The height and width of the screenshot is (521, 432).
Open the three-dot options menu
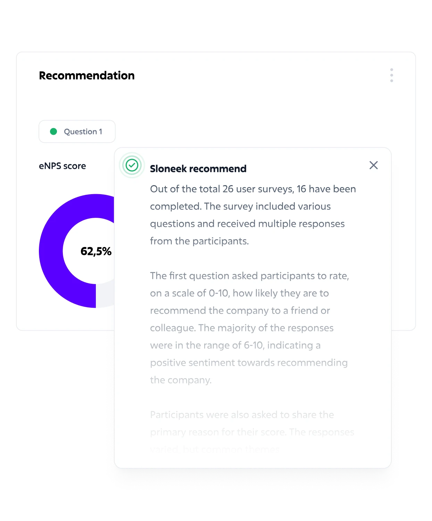click(391, 75)
